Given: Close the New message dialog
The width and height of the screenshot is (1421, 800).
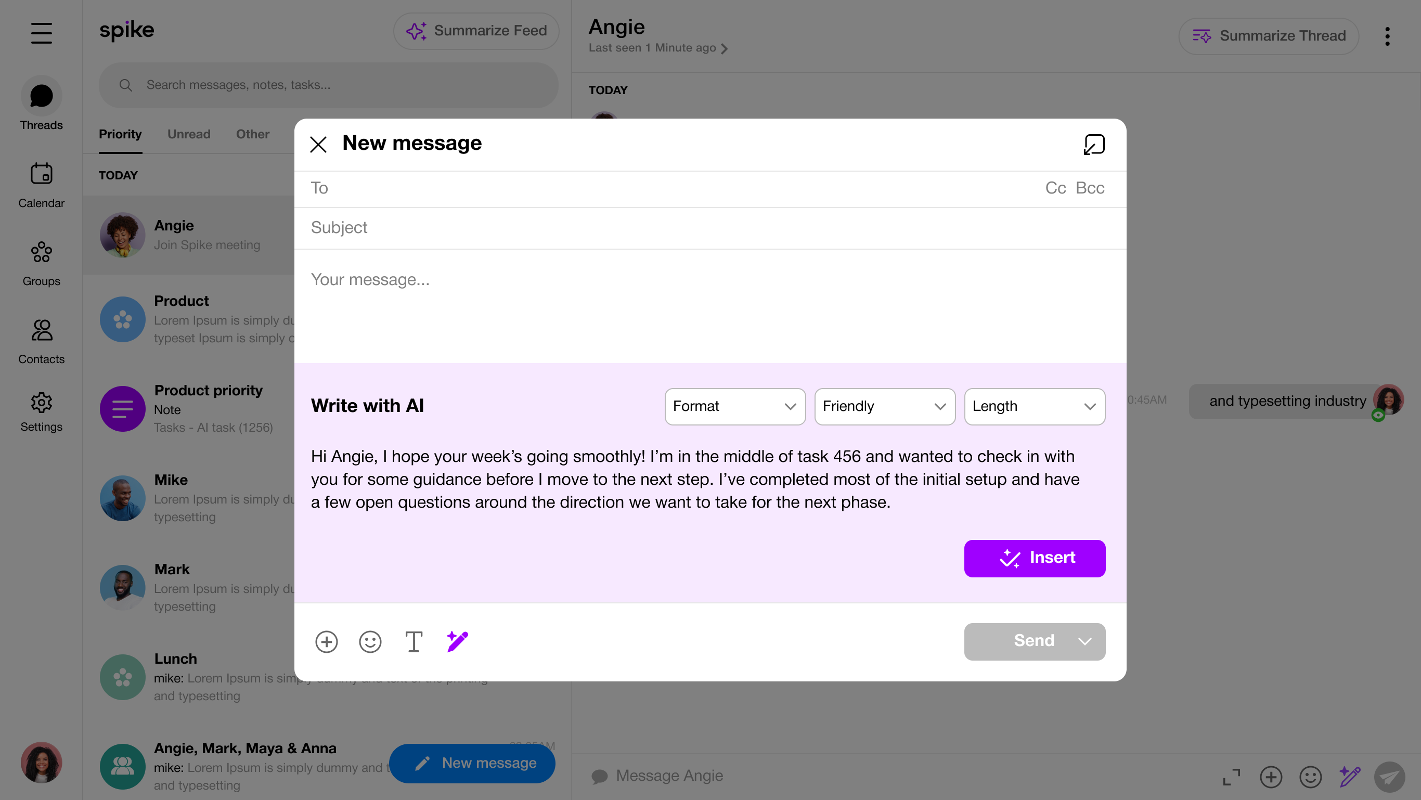Looking at the screenshot, I should (318, 145).
